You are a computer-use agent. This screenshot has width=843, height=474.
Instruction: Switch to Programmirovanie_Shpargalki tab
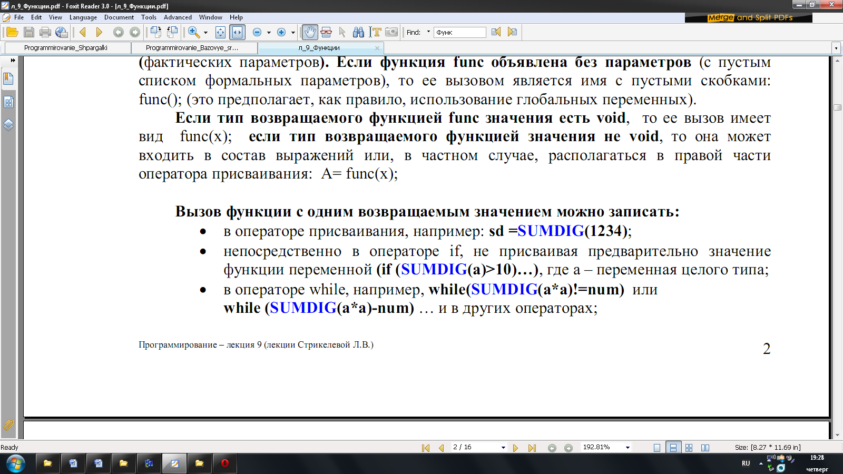tap(66, 47)
